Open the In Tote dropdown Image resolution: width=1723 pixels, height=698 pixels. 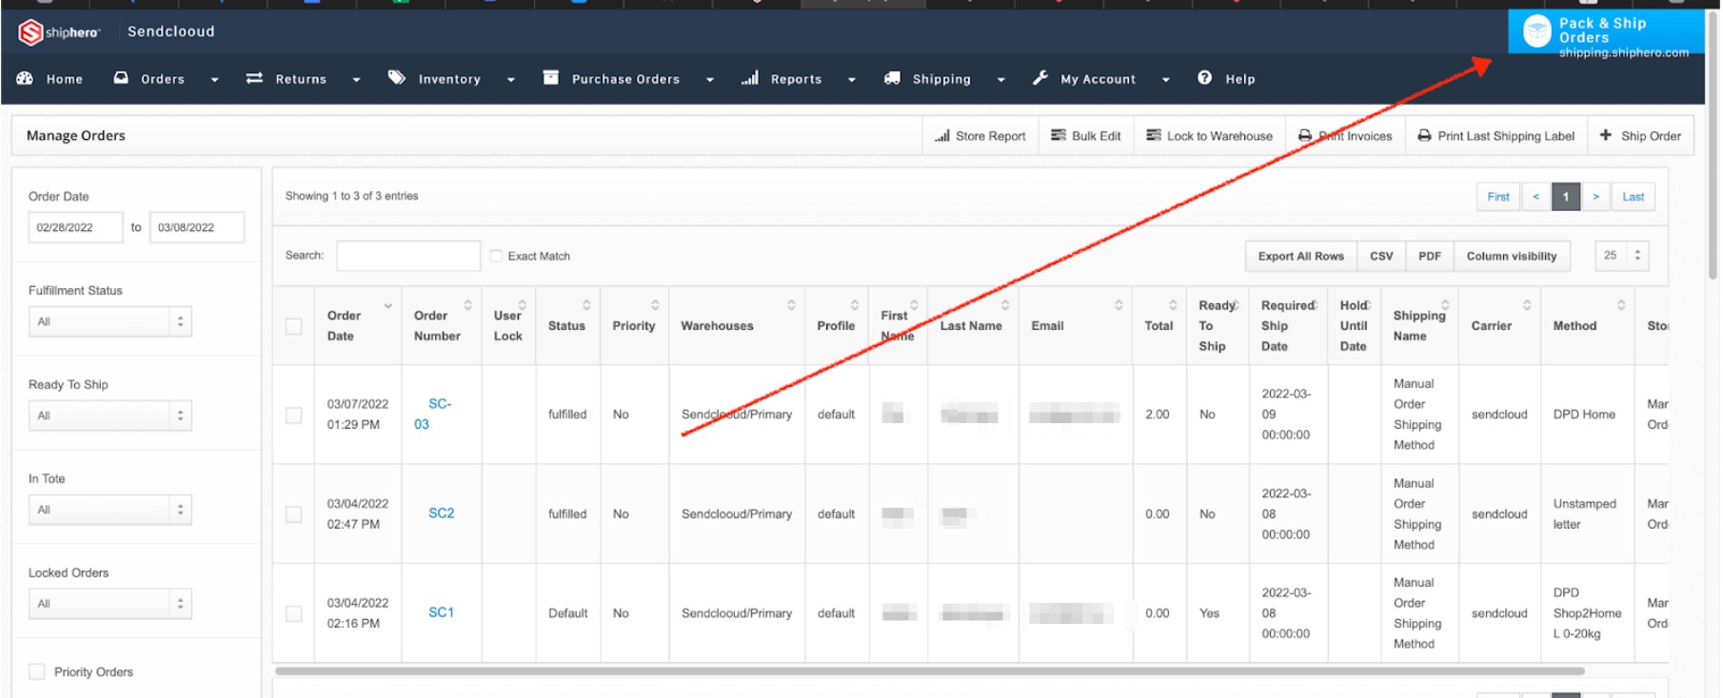pos(110,510)
